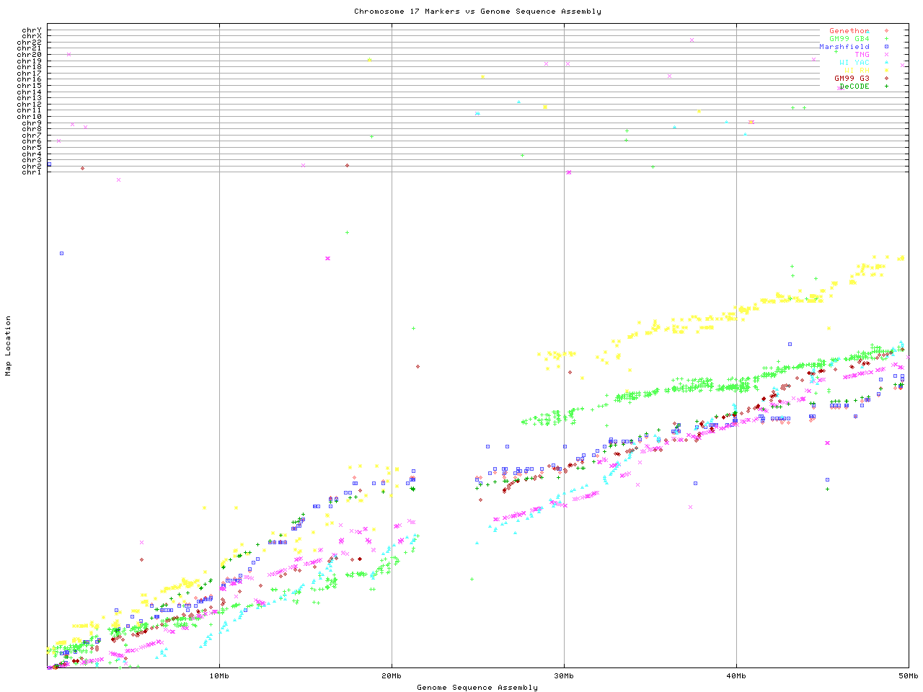
Task: Click the Genethon diamond marker in legend
Action: click(x=886, y=31)
